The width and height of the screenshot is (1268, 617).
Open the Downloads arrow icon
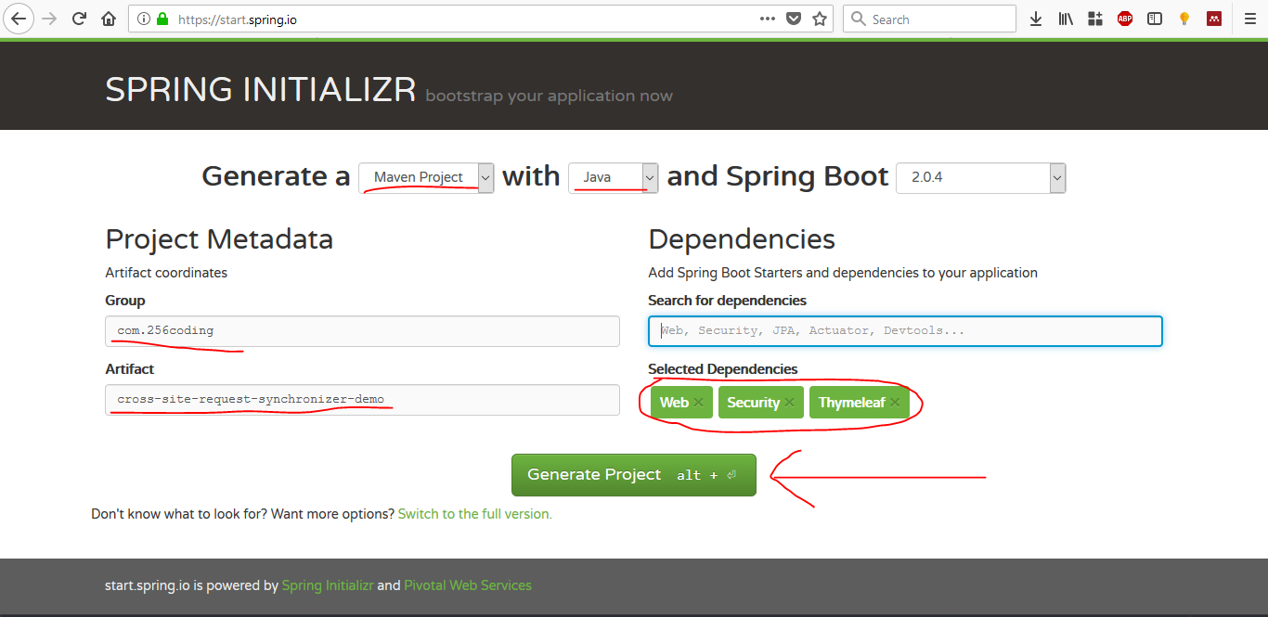[1036, 19]
